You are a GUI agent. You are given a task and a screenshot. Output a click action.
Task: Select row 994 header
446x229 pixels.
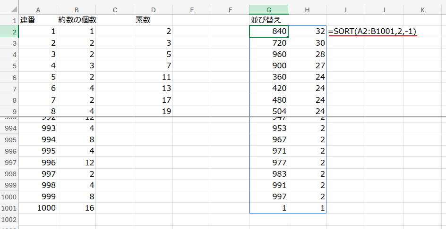(9, 128)
